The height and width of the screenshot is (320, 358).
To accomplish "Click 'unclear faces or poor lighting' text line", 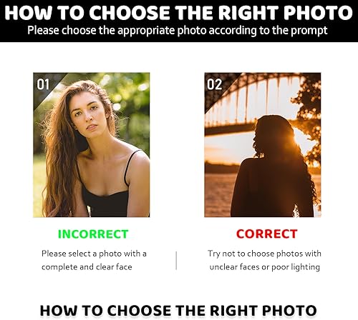I will [x=265, y=267].
